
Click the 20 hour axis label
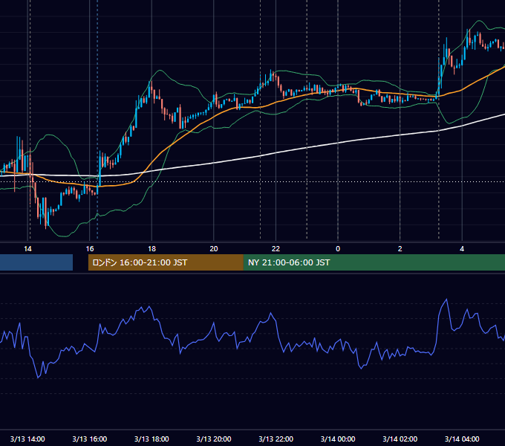(x=214, y=249)
